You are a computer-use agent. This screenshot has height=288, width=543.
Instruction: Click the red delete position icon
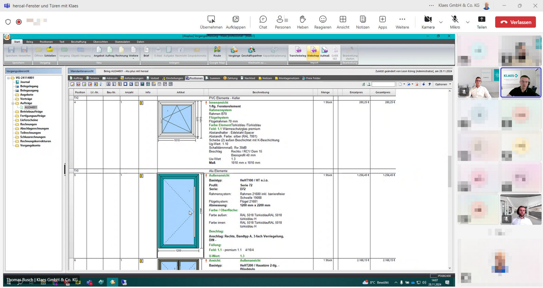pyautogui.click(x=417, y=84)
